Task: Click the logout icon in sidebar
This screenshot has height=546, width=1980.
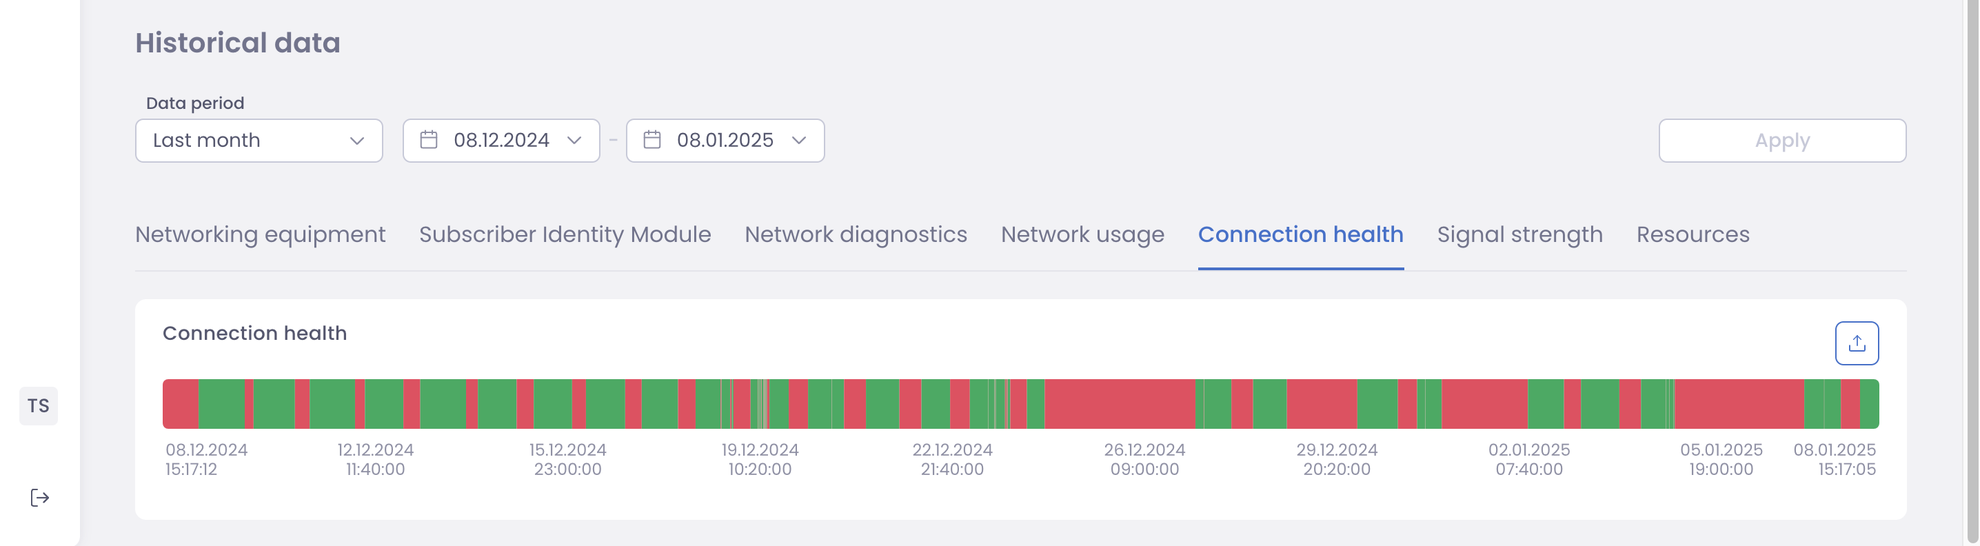Action: tap(39, 498)
